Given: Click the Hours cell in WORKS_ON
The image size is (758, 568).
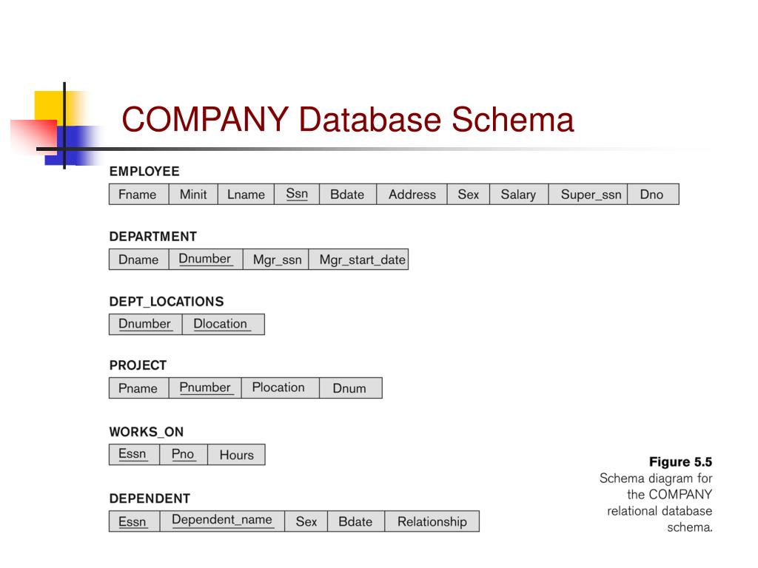Looking at the screenshot, I should [236, 455].
